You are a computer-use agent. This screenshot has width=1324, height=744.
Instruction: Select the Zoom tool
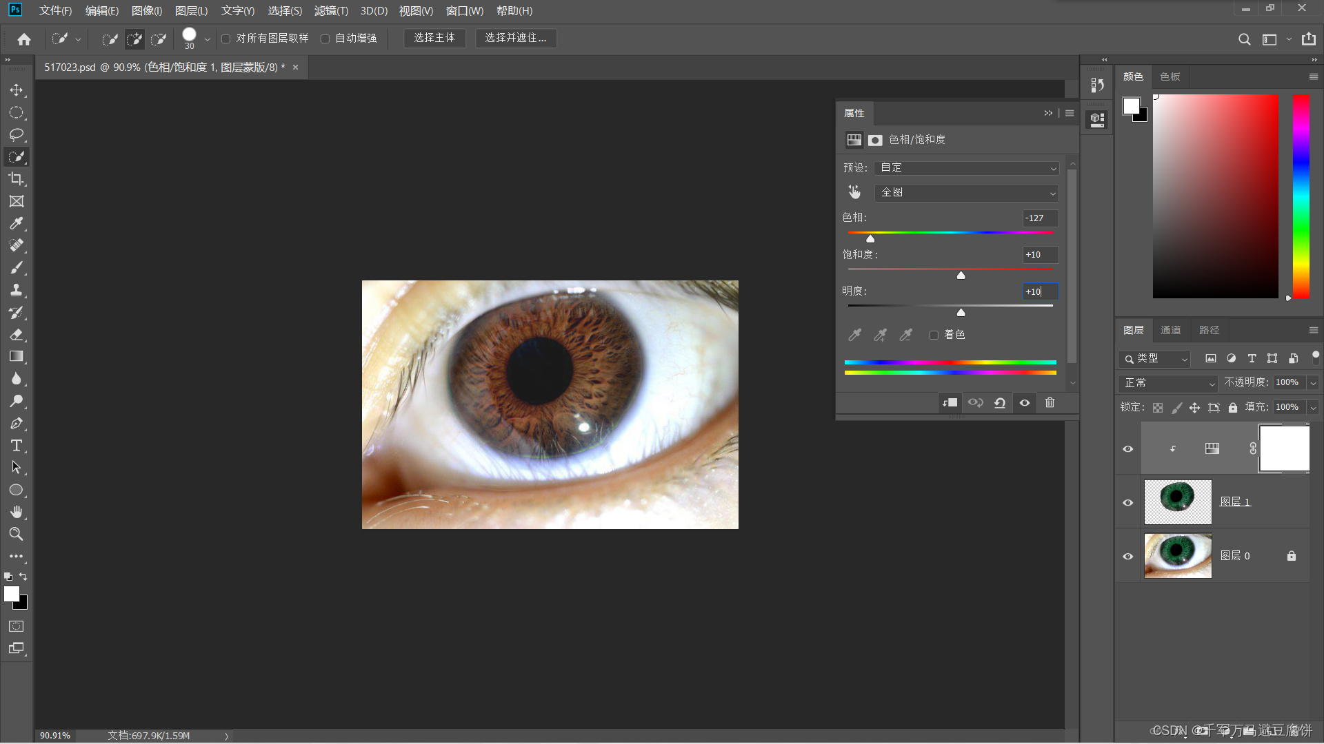(x=16, y=534)
